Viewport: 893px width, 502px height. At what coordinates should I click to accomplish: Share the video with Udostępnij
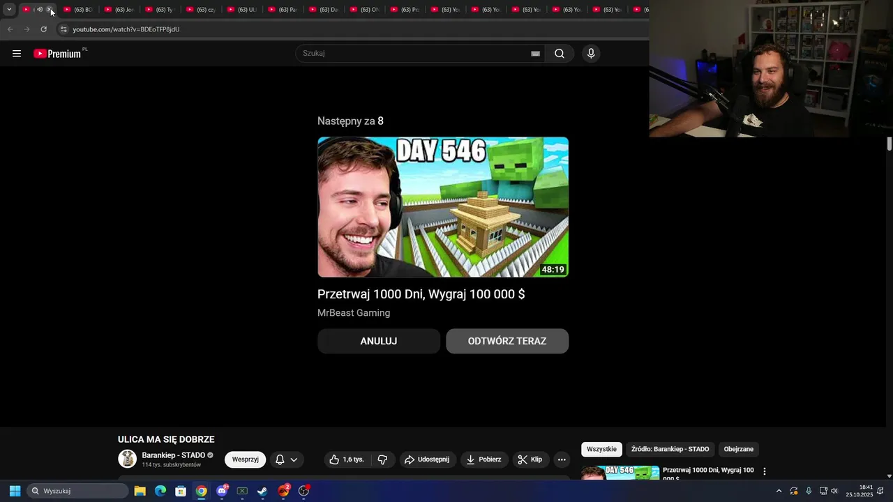(427, 459)
